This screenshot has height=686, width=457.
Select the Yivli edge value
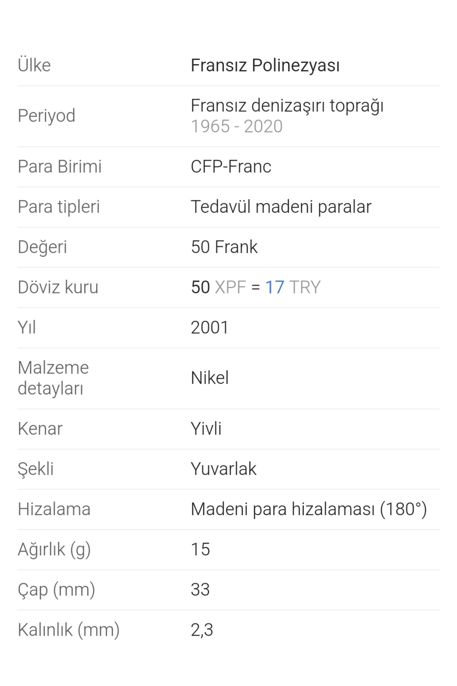point(206,429)
